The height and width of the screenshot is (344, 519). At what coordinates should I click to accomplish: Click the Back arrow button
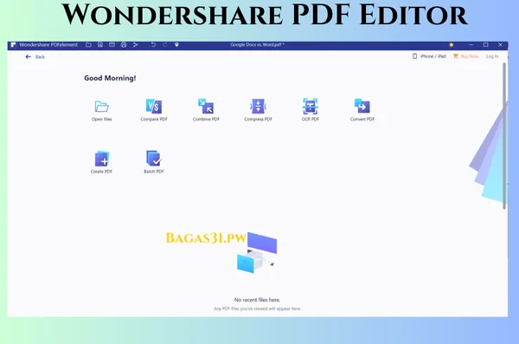[x=35, y=56]
